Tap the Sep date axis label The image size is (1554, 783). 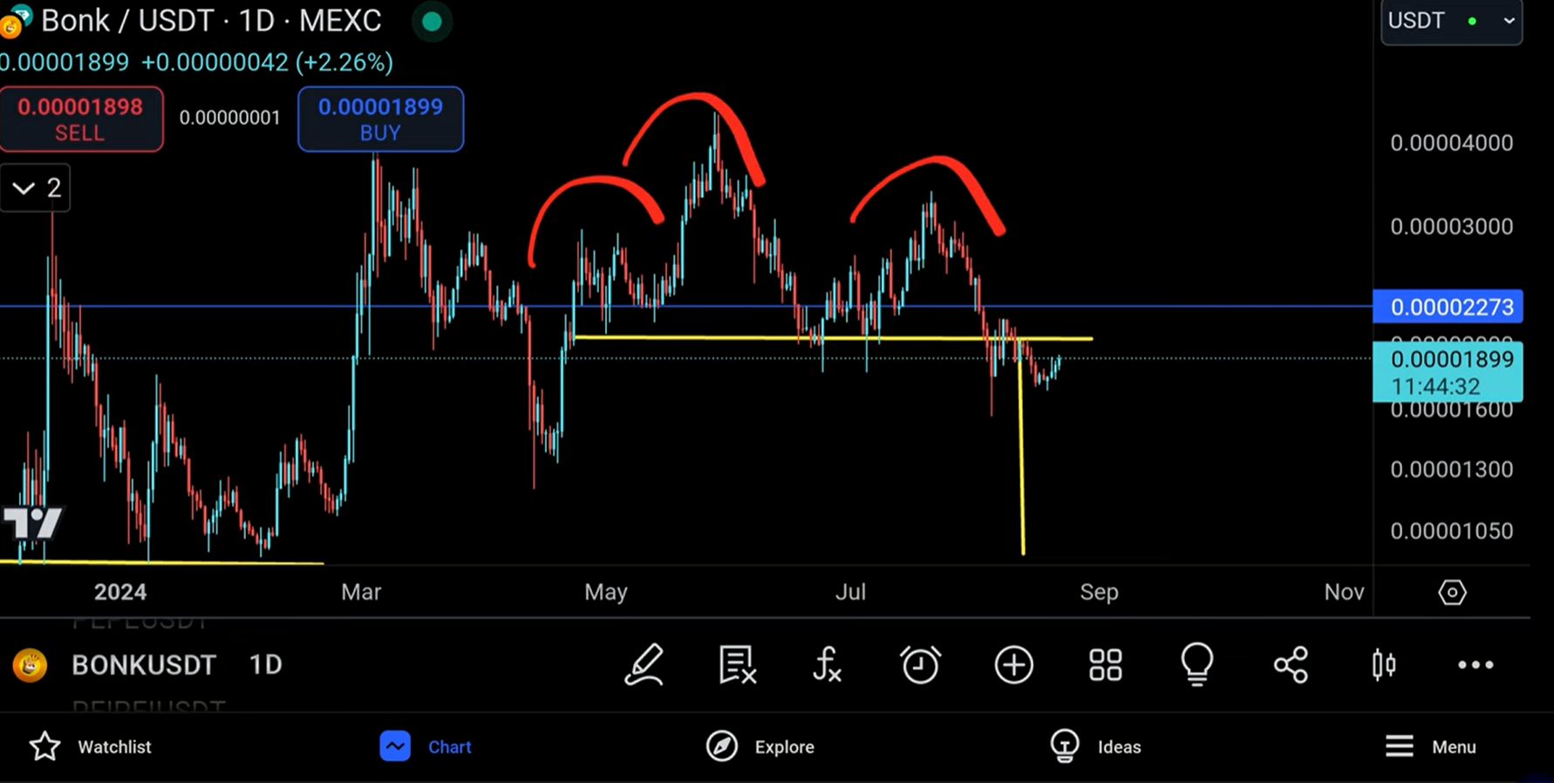click(x=1099, y=592)
